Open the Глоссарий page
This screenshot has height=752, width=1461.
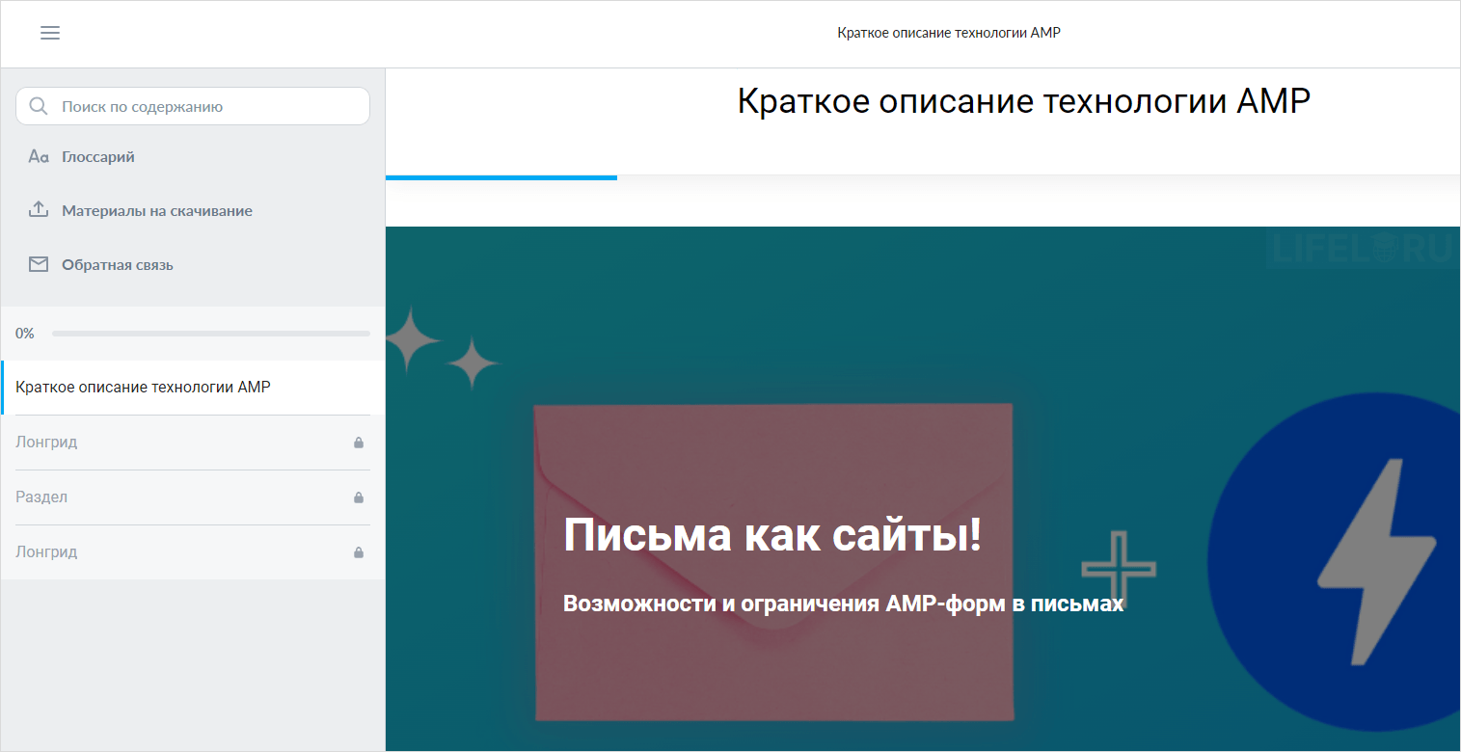[x=98, y=155]
